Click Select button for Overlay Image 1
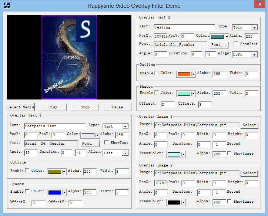Viewport: 268px width, 216px height. [249, 125]
